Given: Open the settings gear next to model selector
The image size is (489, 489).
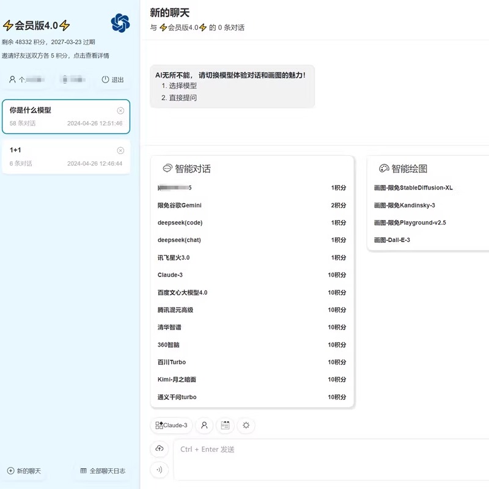Looking at the screenshot, I should [246, 425].
